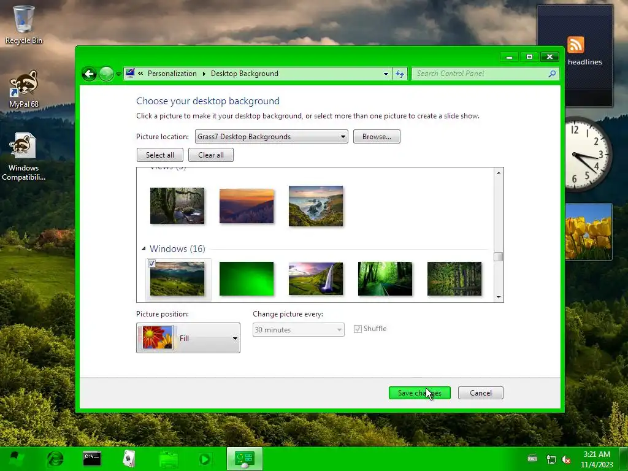Click the wallpaper list scroll up arrow

tap(498, 172)
